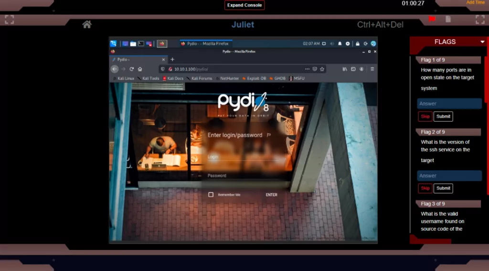Launch the terminal emulator from the panel
The height and width of the screenshot is (271, 489).
point(141,43)
